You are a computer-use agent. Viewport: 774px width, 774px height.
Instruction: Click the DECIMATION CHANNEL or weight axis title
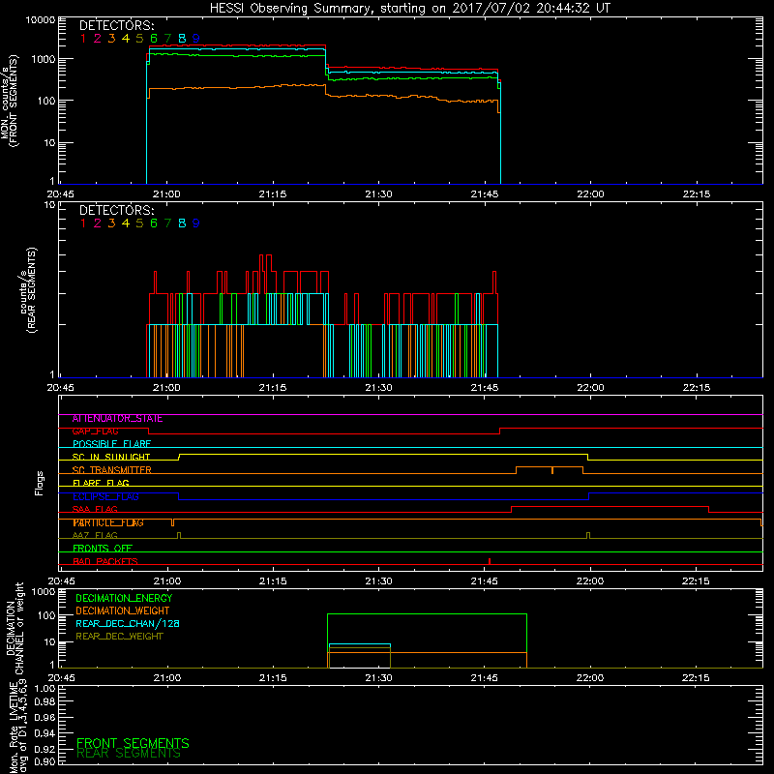[15, 628]
